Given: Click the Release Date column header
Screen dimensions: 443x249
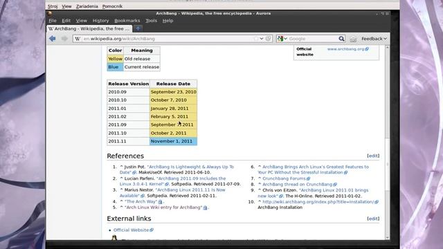Looking at the screenshot, I should coord(173,84).
